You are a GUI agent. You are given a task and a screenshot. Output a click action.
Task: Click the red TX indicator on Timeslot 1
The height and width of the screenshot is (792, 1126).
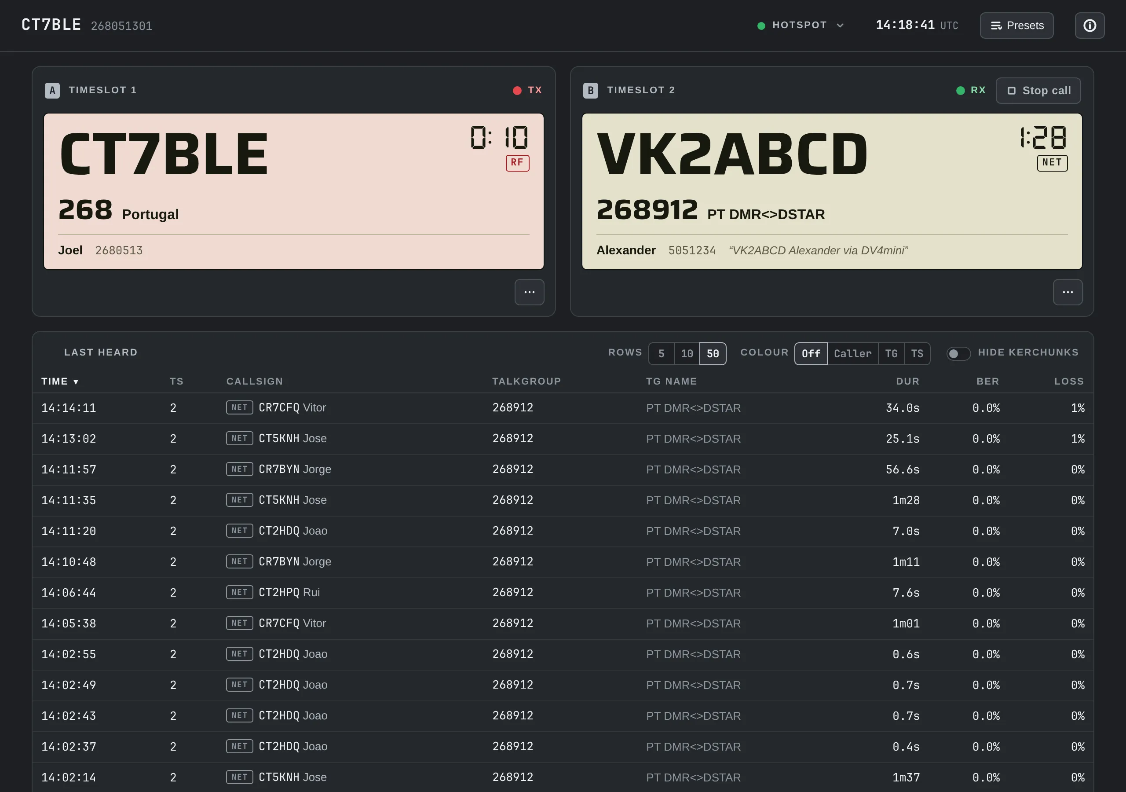coord(527,90)
